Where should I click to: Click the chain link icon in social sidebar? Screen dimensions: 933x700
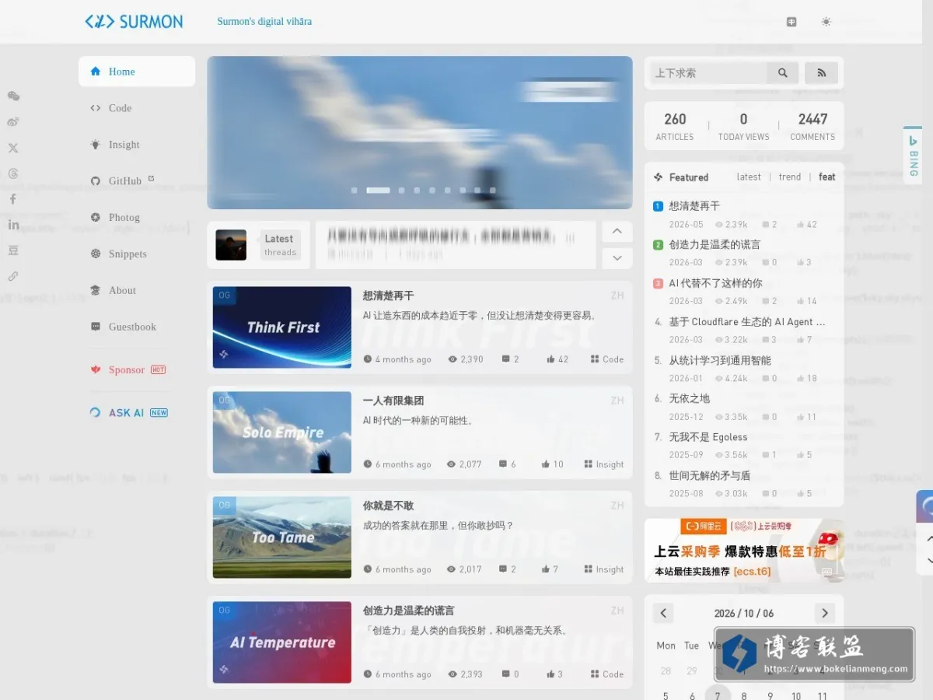click(x=13, y=276)
